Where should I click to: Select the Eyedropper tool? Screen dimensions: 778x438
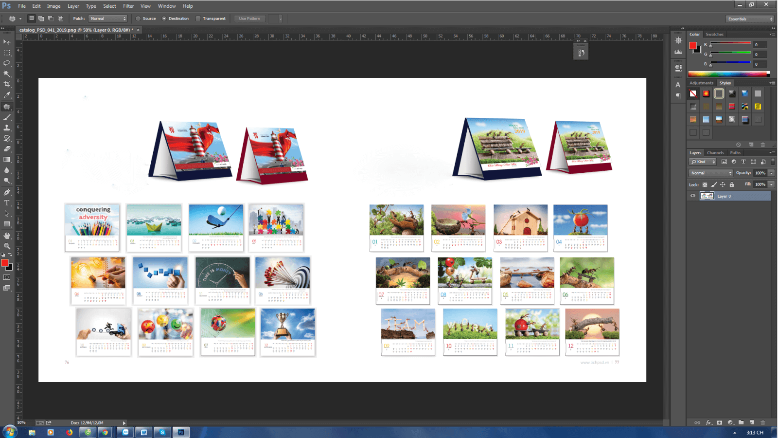click(7, 95)
